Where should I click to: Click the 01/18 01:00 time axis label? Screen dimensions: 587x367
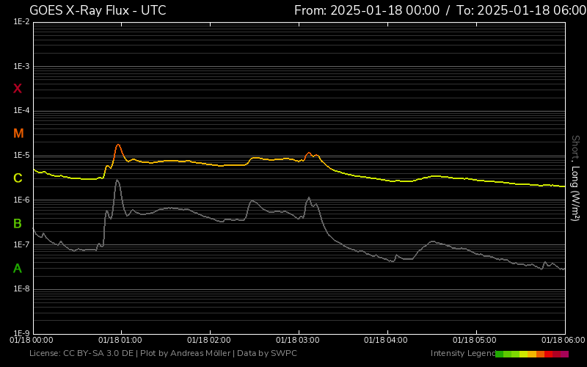[x=120, y=340]
